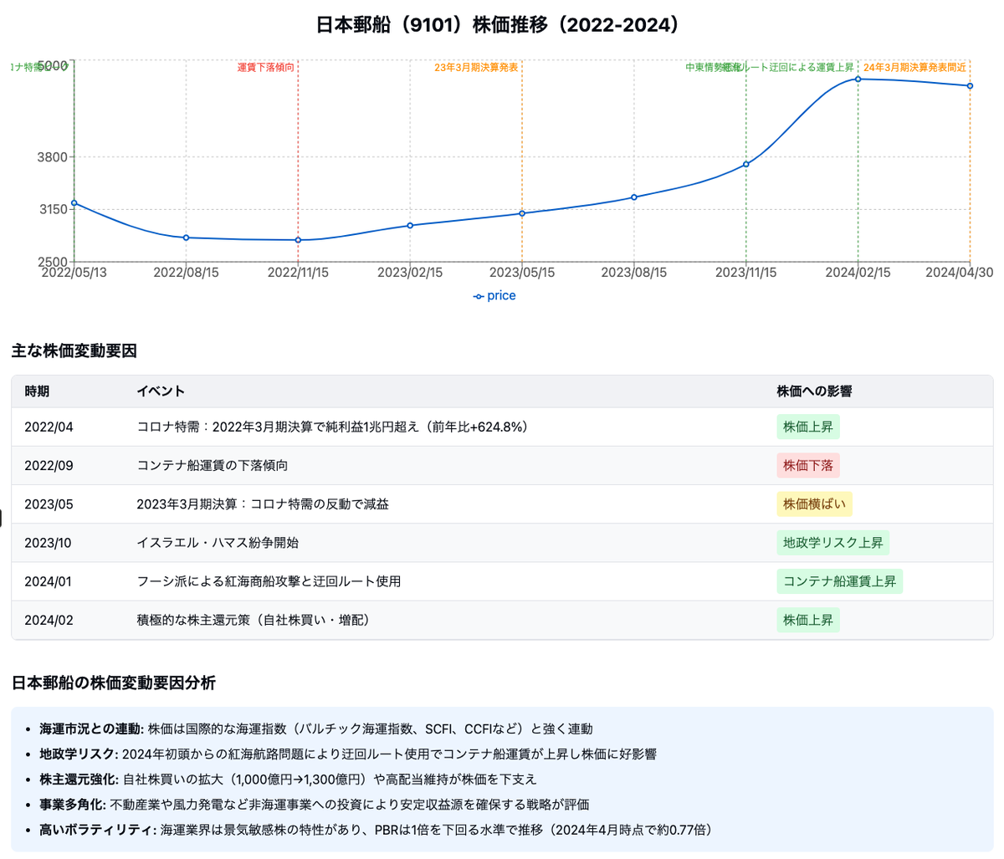Image resolution: width=1004 pixels, height=859 pixels.
Task: Click the 主な株価変動要因 section heading
Action: 74,351
